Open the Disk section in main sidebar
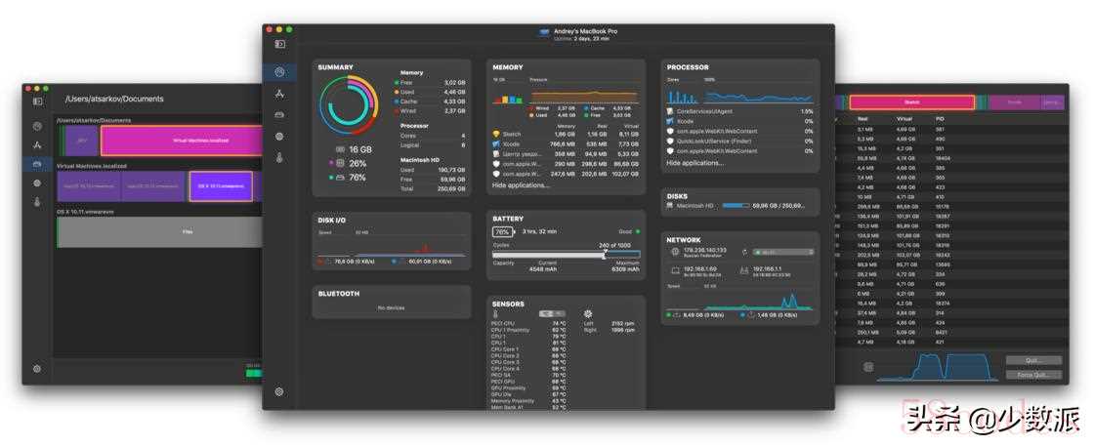The height and width of the screenshot is (447, 1094). [x=279, y=115]
